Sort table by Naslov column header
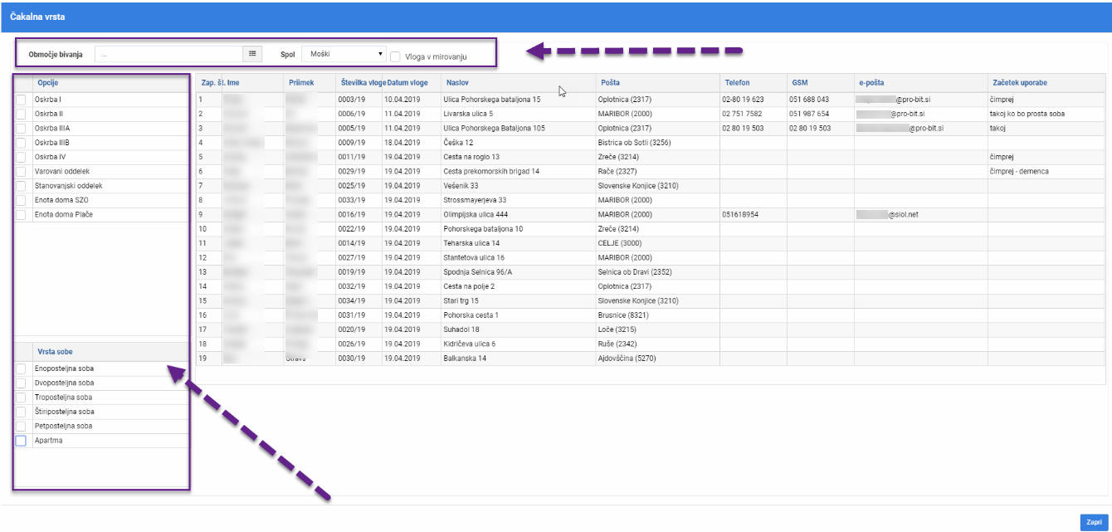Screen dimensions: 1112x532 coord(457,83)
